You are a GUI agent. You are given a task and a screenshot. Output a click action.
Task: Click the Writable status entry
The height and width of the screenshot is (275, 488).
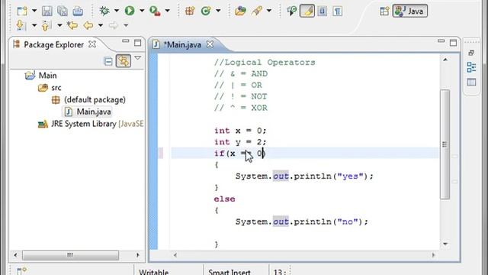coord(153,272)
